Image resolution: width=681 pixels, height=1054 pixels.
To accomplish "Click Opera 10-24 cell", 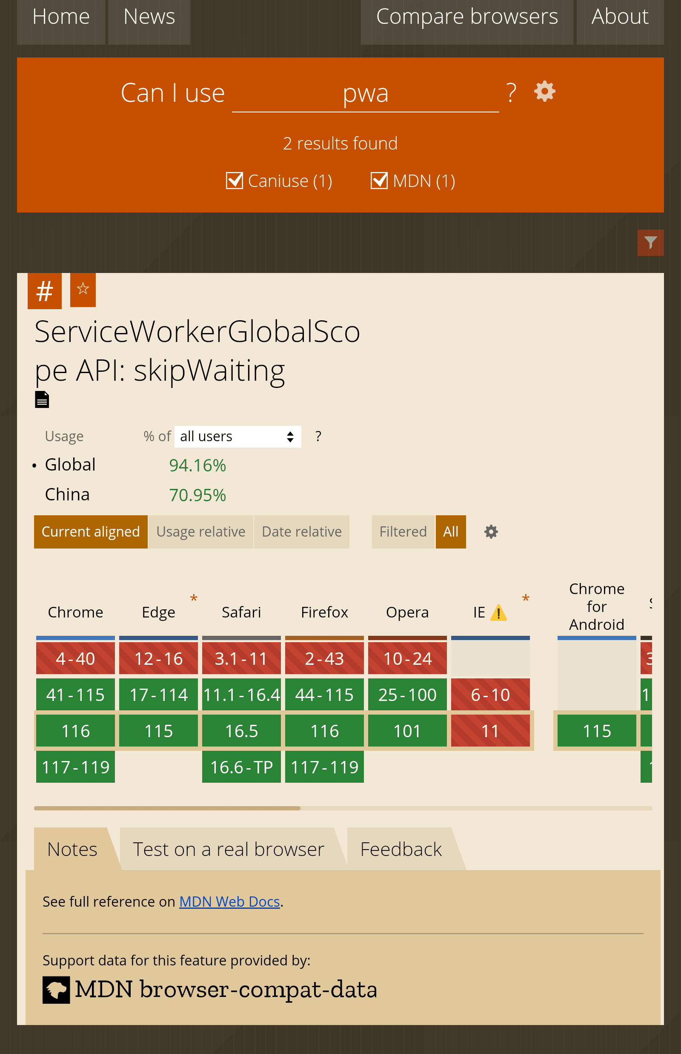I will (407, 658).
